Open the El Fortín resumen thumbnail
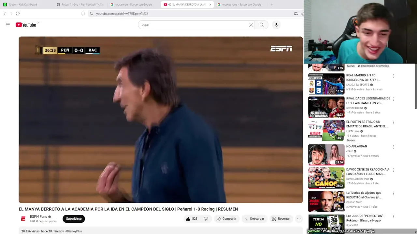This screenshot has width=417, height=234. click(x=326, y=130)
